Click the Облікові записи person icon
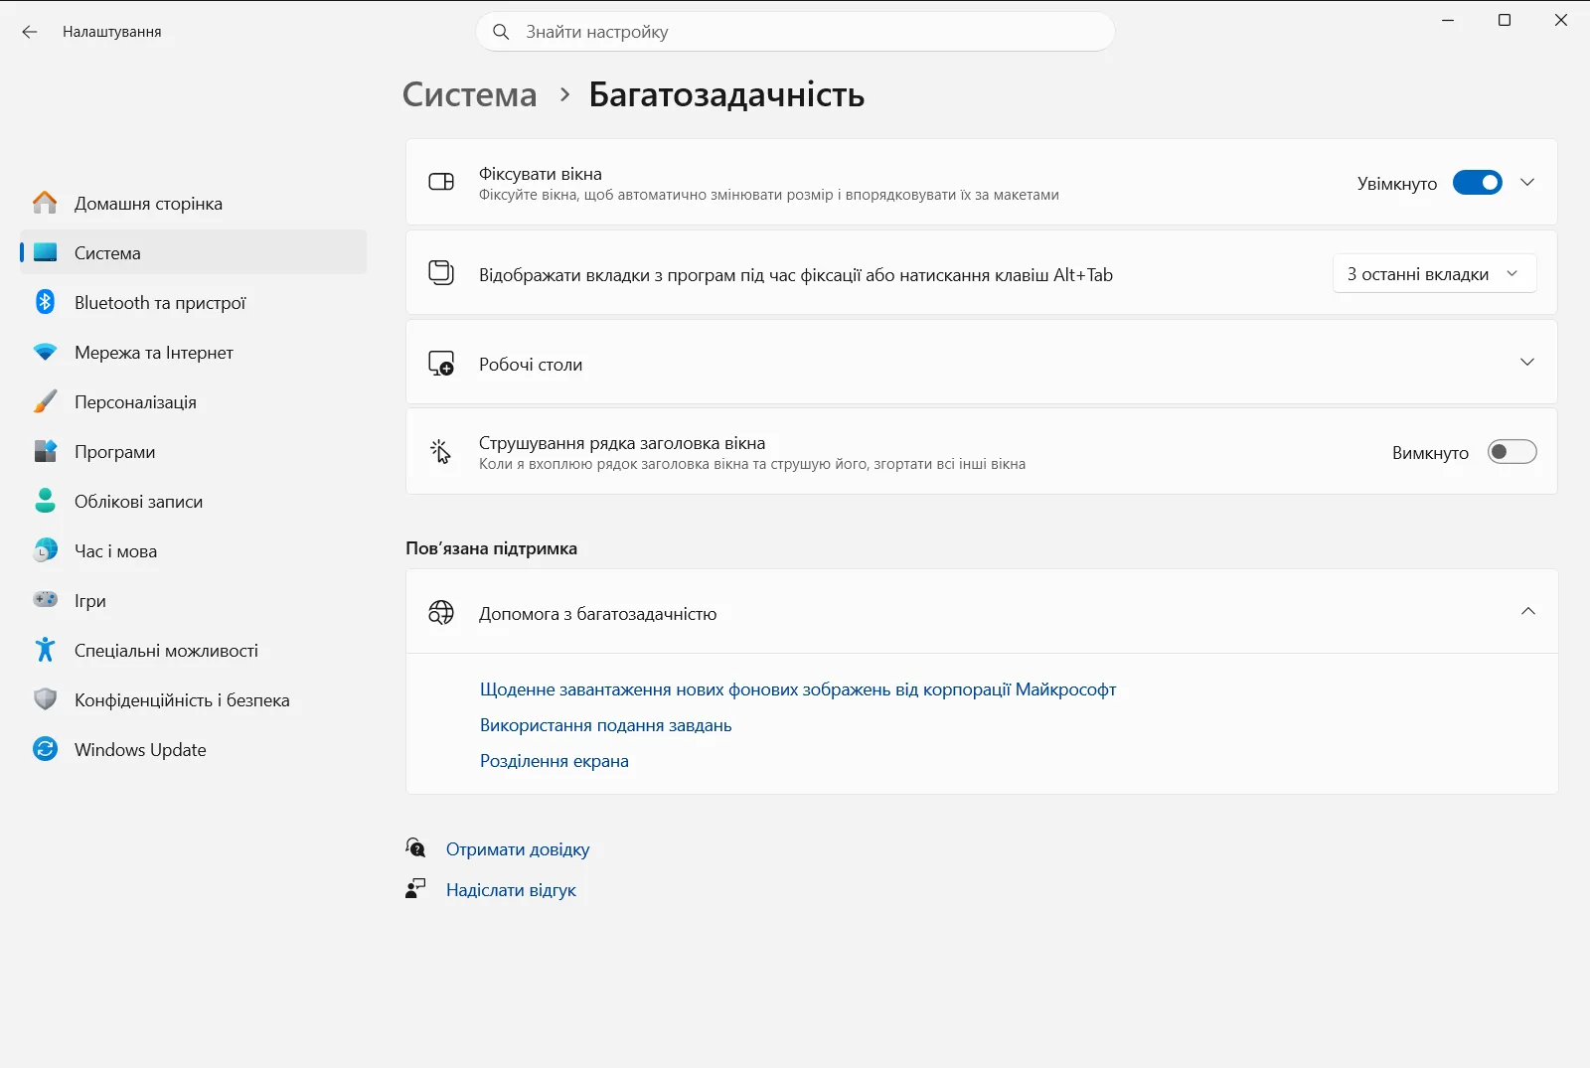This screenshot has height=1068, width=1590. coord(45,501)
